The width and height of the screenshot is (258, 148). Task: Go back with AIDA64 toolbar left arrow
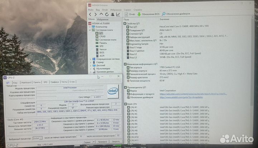(90, 14)
